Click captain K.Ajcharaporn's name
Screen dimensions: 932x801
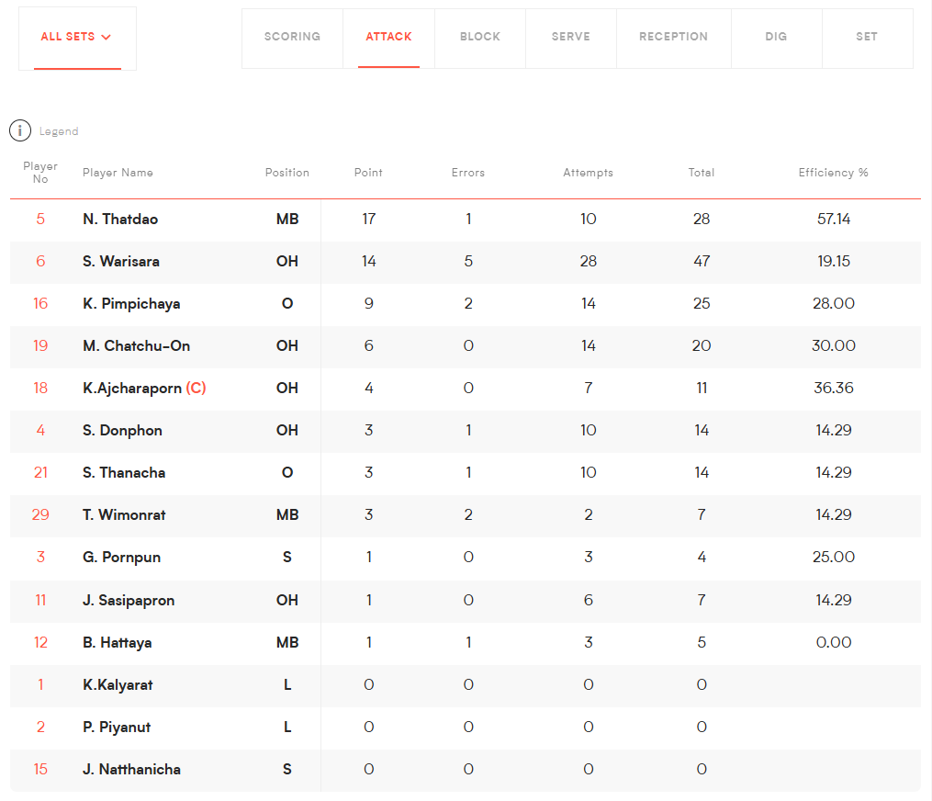132,389
